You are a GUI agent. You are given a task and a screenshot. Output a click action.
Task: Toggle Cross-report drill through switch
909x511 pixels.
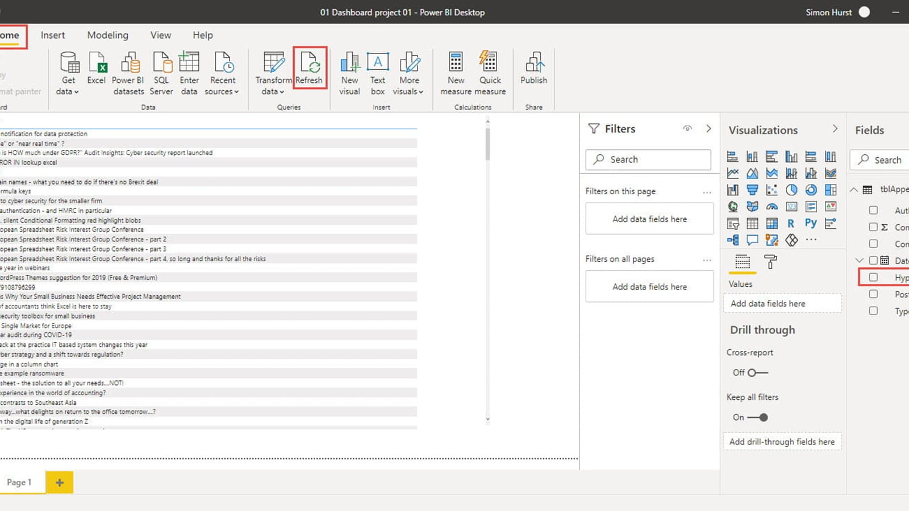click(x=757, y=372)
